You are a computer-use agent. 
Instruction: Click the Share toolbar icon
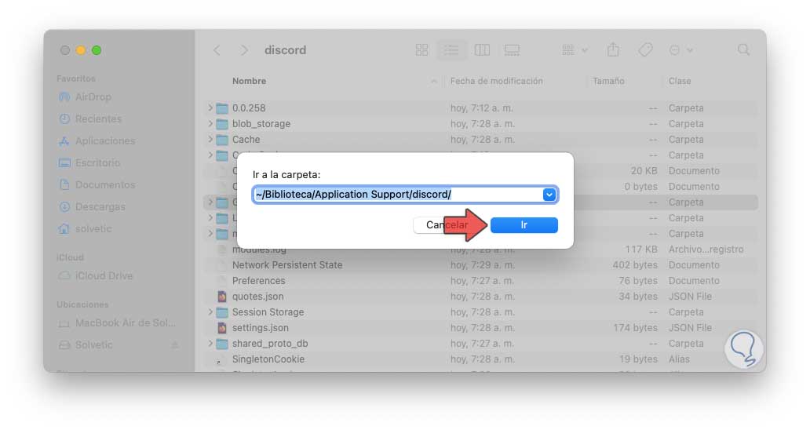tap(613, 50)
